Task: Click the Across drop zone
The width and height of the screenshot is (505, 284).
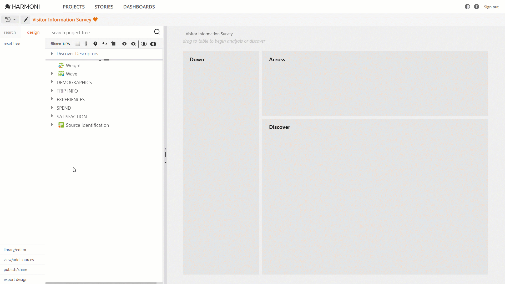Action: tap(375, 84)
